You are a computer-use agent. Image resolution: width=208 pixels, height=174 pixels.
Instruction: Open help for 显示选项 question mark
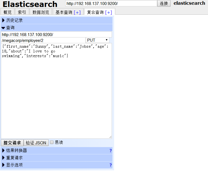click(111, 165)
